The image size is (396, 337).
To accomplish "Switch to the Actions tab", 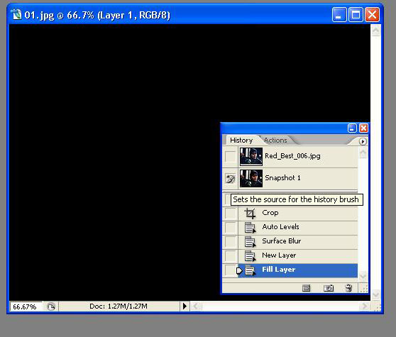I will [x=275, y=140].
